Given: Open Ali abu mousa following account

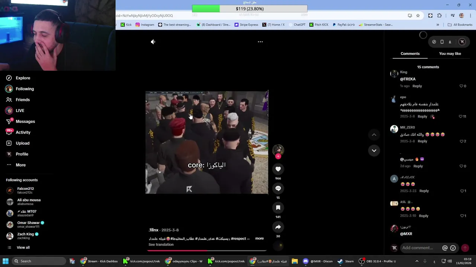Looking at the screenshot, I should (x=23, y=202).
